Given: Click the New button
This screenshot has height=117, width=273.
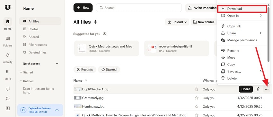Looking at the screenshot, I should pyautogui.click(x=83, y=8).
